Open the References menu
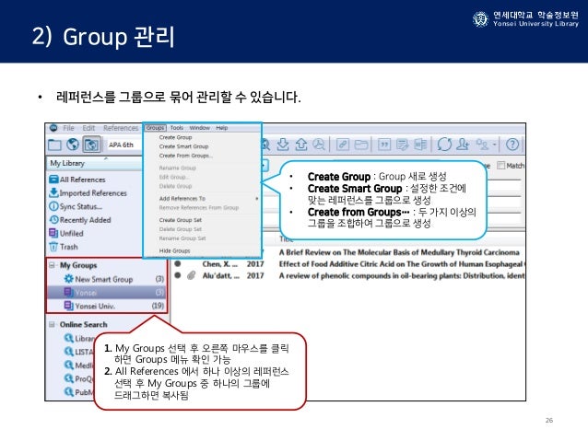 click(121, 128)
